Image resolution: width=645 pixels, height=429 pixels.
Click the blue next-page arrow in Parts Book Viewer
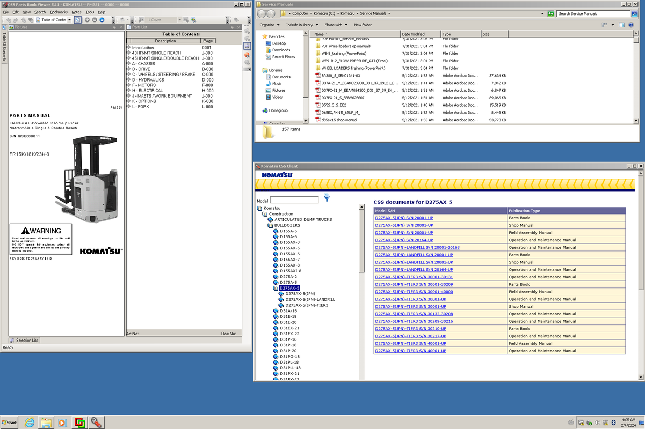click(x=102, y=20)
